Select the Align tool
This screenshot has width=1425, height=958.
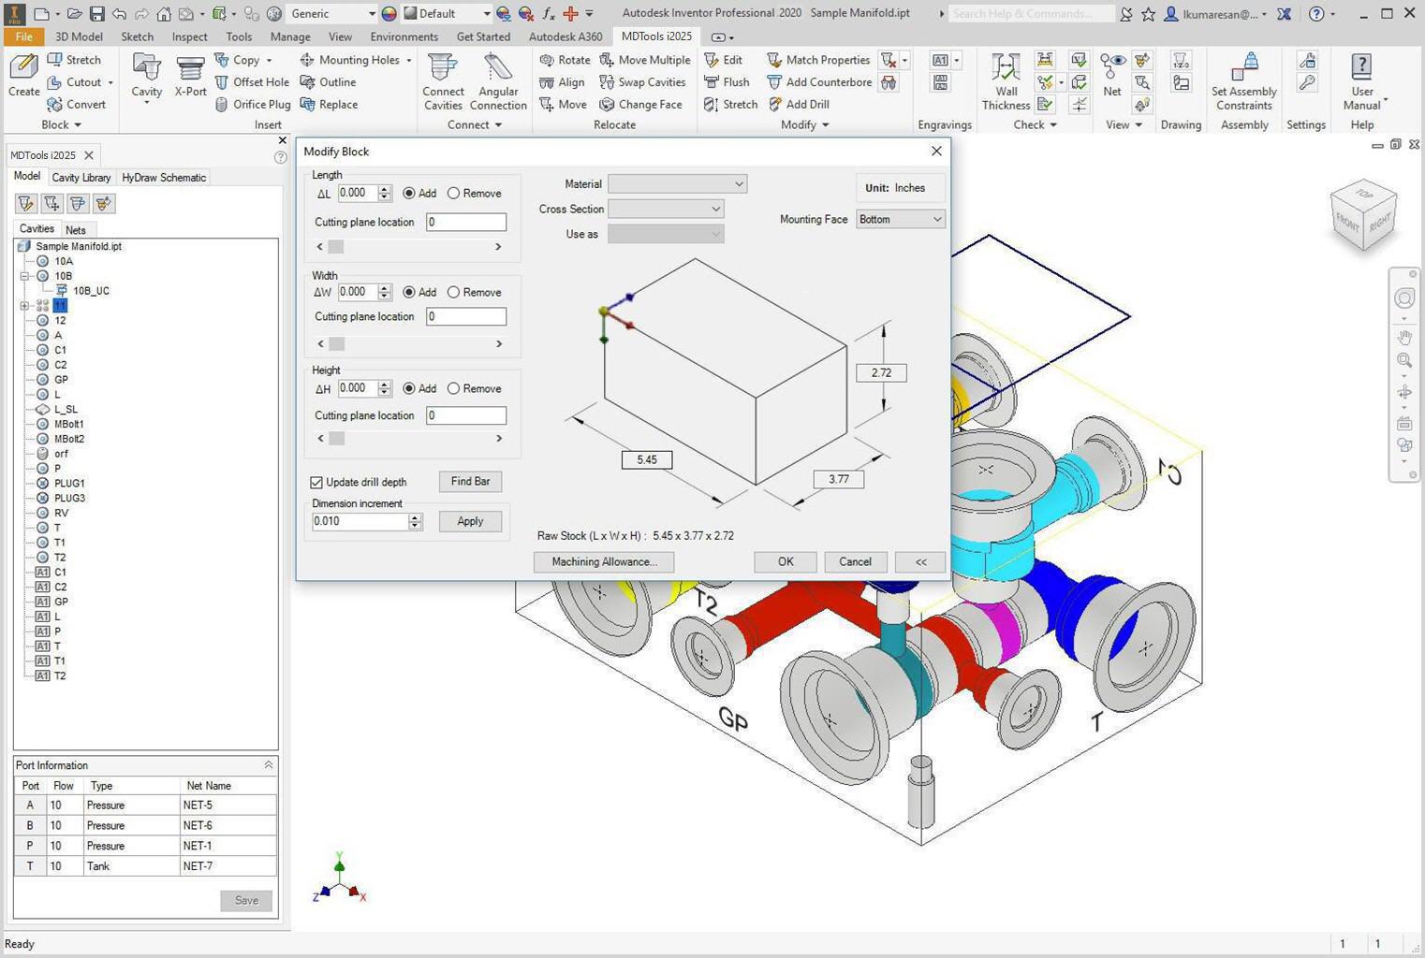click(x=562, y=82)
